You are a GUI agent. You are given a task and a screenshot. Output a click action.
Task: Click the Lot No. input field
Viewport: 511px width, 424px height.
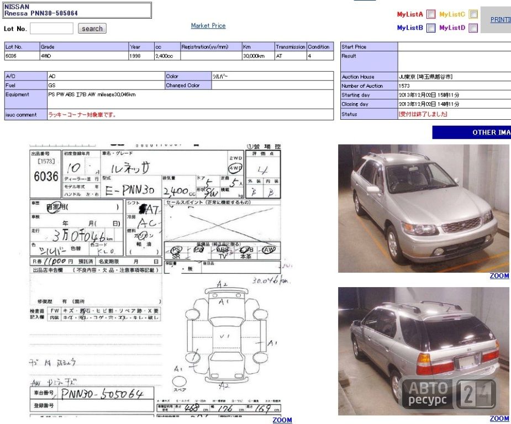[51, 28]
